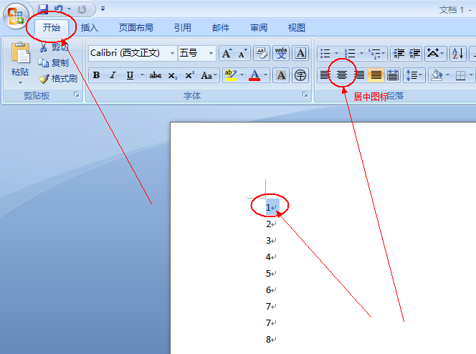Apply bullet list formatting
Screen dimensions: 476x354
[x=325, y=54]
